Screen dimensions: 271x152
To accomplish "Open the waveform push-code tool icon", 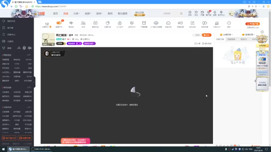I will (71, 24).
